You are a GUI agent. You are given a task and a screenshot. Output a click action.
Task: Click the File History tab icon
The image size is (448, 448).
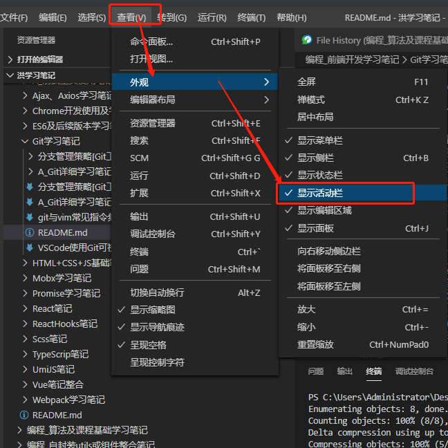(307, 39)
